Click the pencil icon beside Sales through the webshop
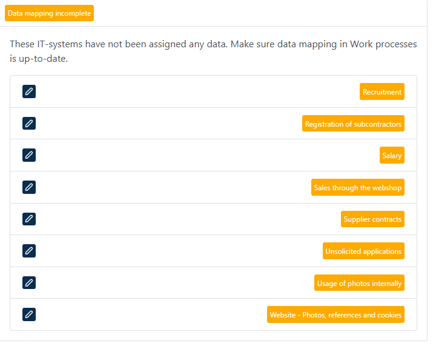The image size is (436, 349). click(29, 187)
